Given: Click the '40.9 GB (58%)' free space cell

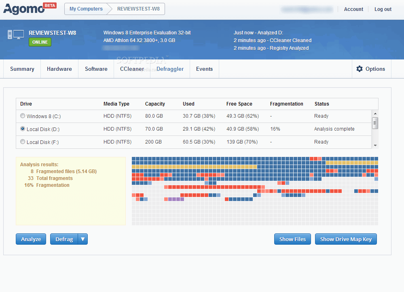Looking at the screenshot, I should click(243, 129).
